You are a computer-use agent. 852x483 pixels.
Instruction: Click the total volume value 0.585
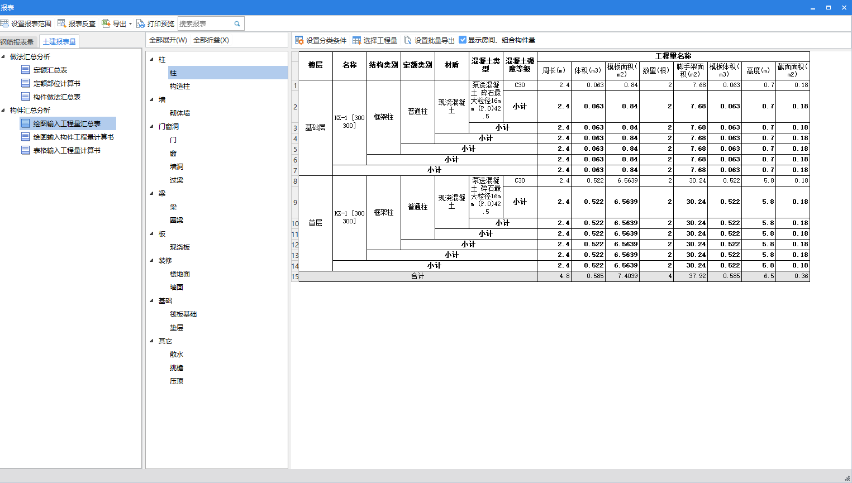(588, 276)
